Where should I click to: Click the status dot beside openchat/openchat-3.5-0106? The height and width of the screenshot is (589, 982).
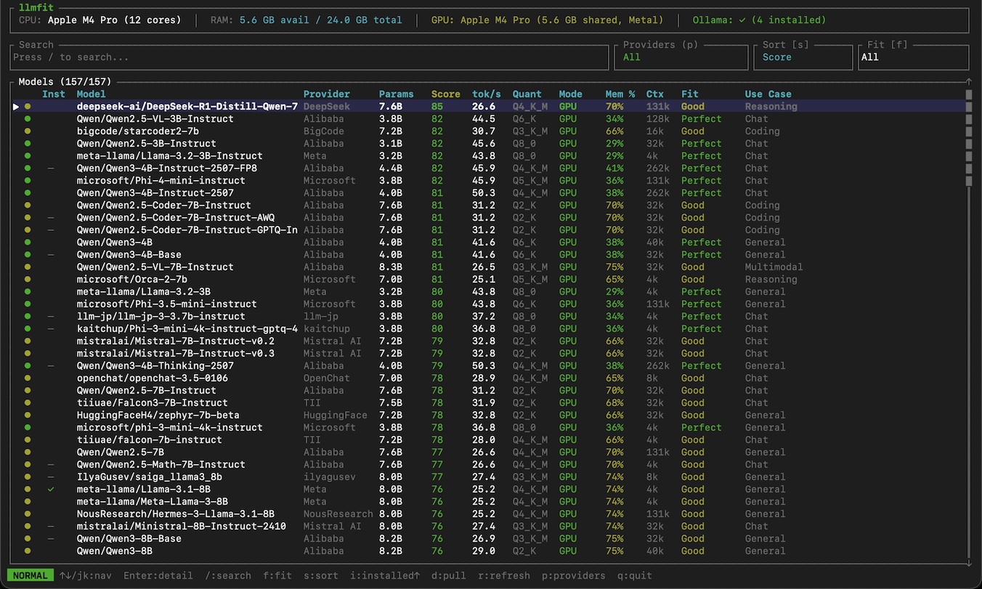point(28,378)
